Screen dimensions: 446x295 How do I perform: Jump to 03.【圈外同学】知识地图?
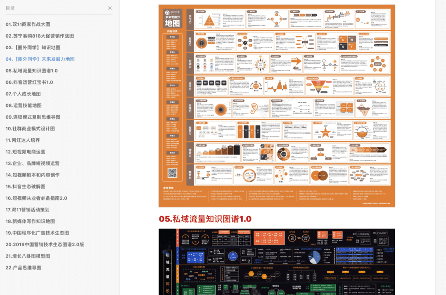coord(33,48)
